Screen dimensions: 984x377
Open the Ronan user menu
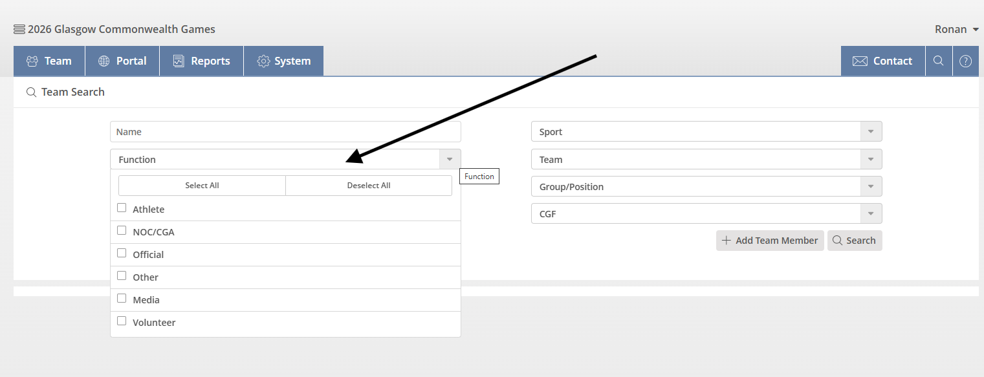957,29
